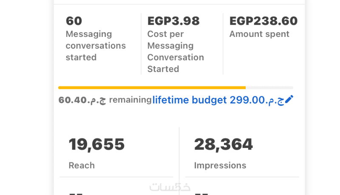The image size is (340, 195).
Task: Click the word remaining under the budget bar
Action: coord(130,100)
